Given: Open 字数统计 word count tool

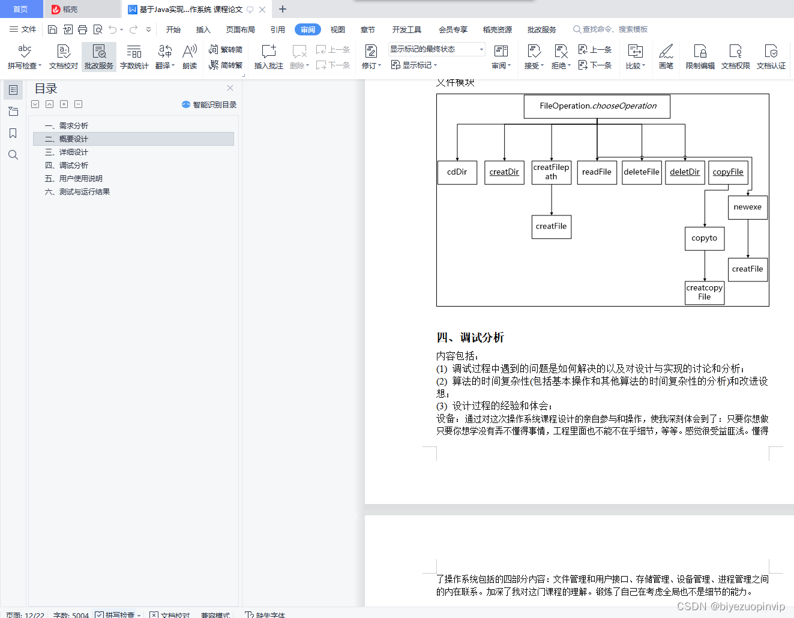Looking at the screenshot, I should point(134,57).
